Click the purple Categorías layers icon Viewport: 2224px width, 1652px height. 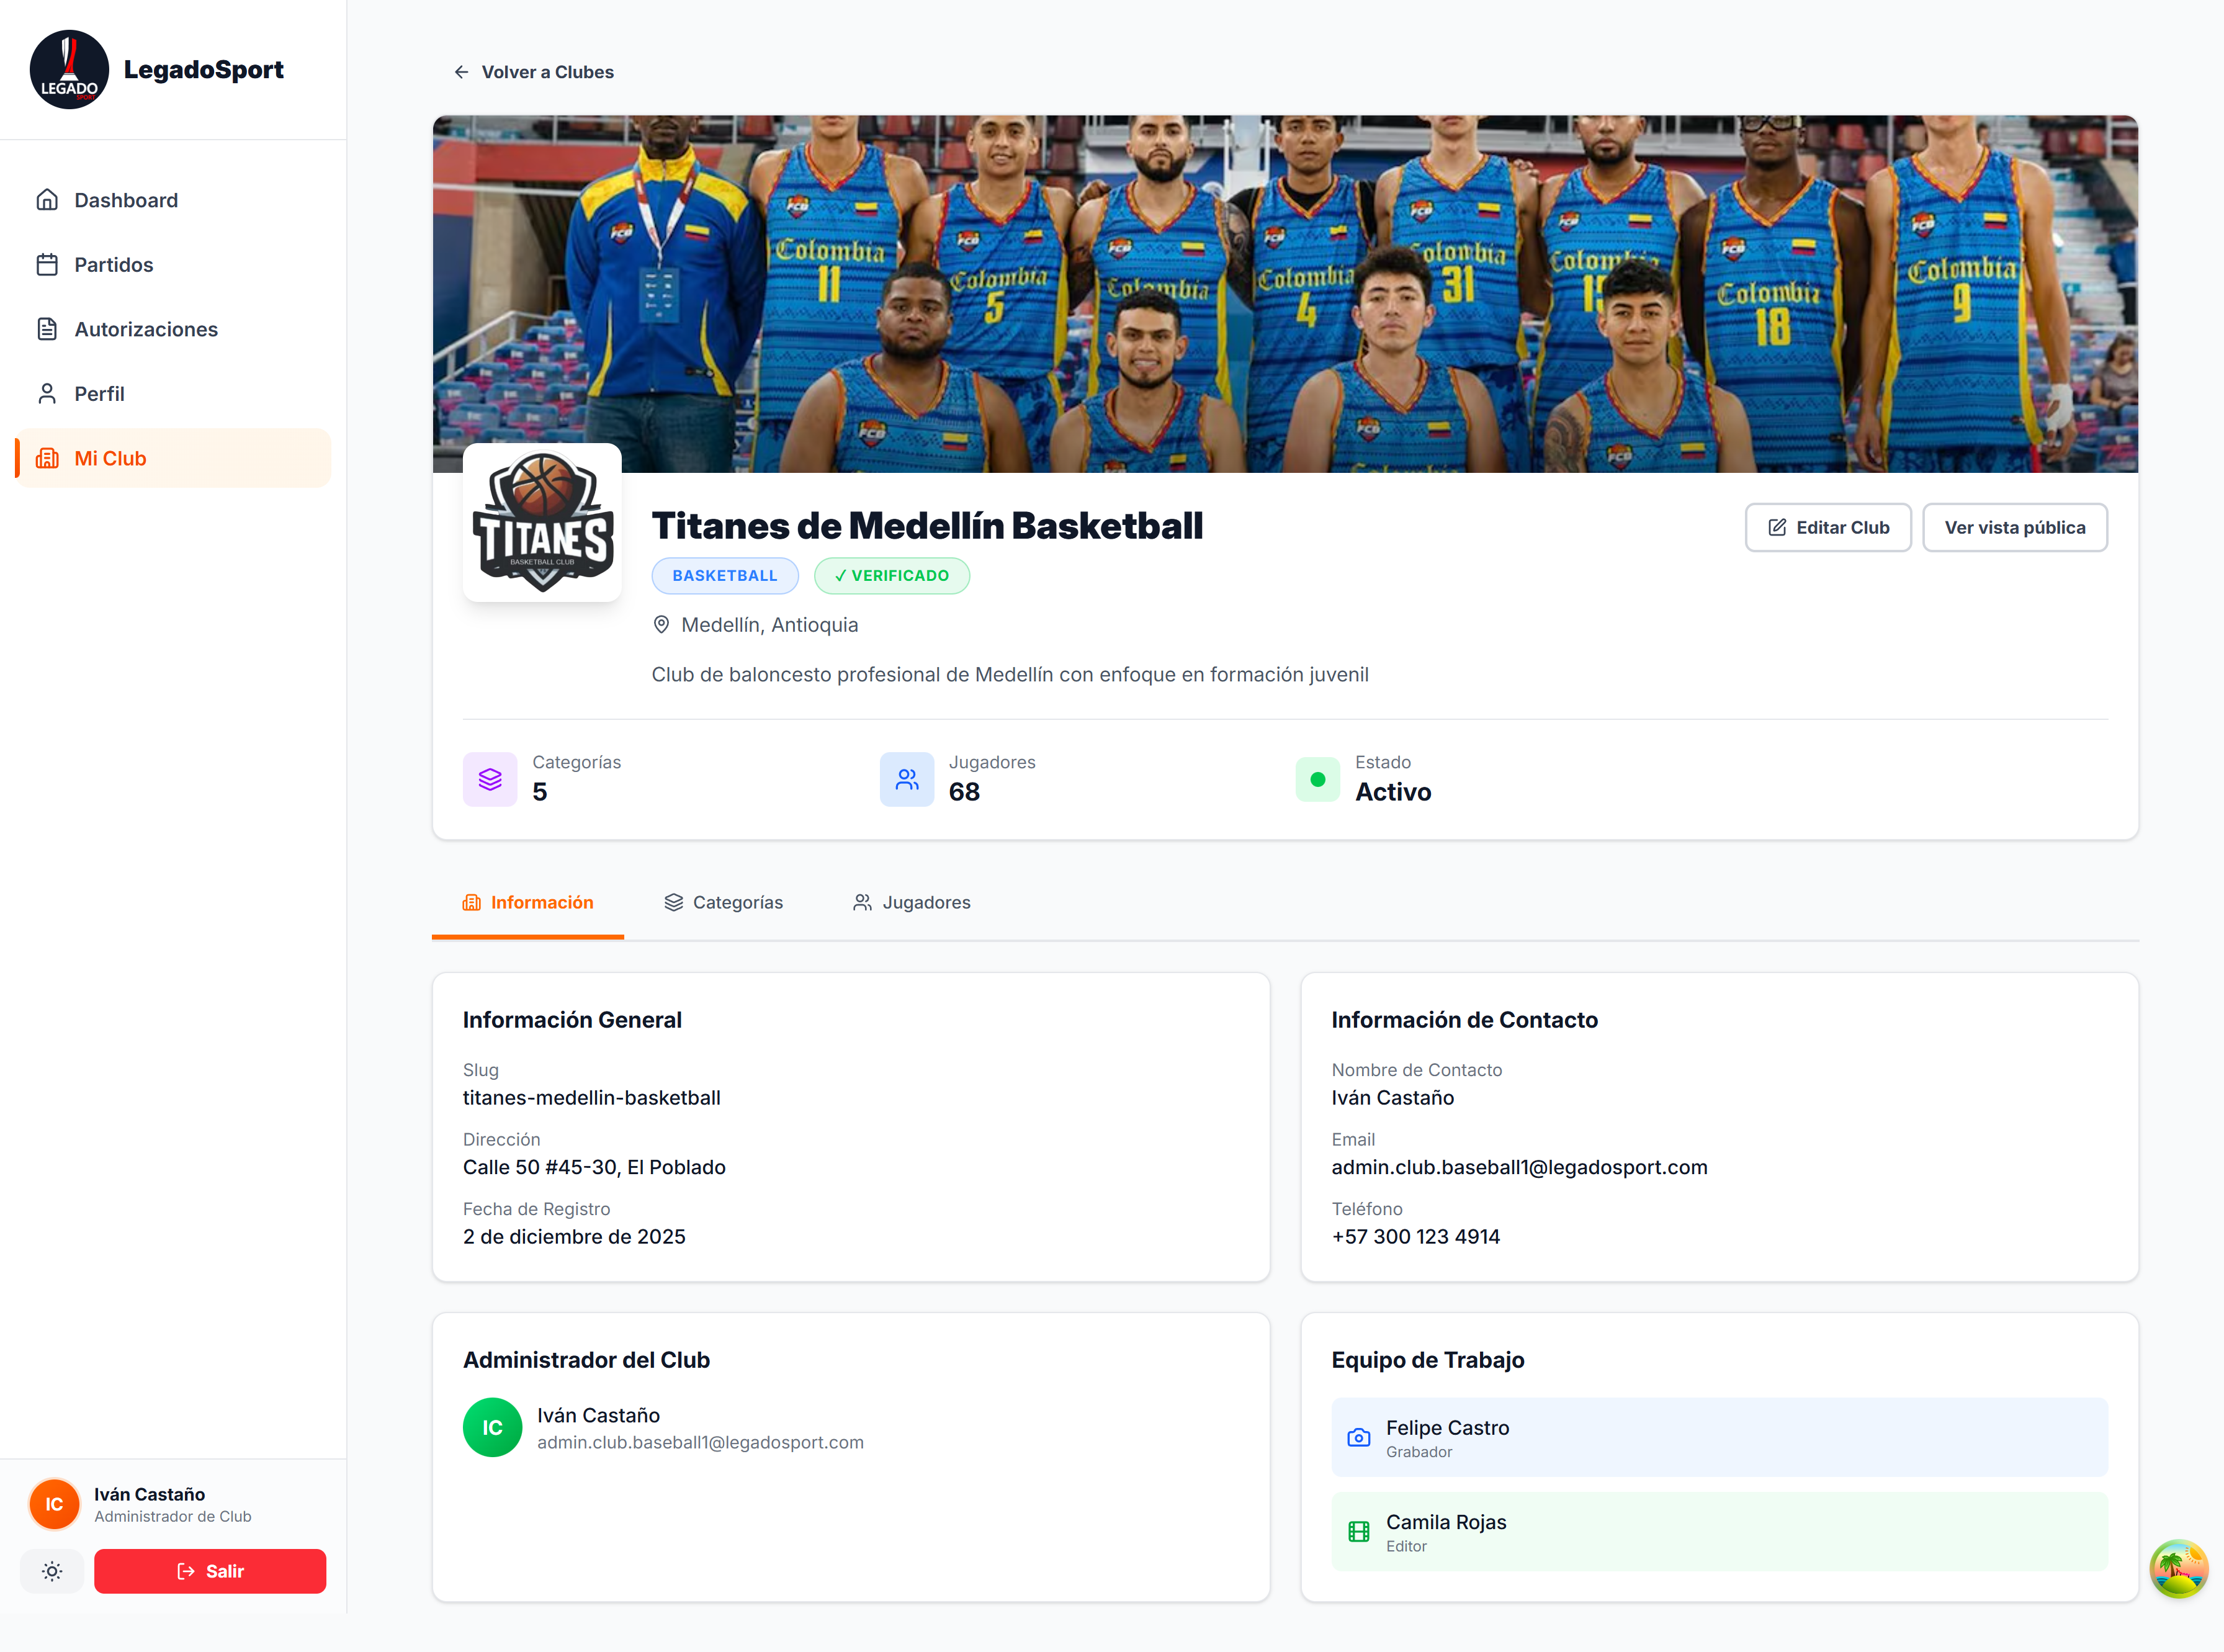point(490,779)
